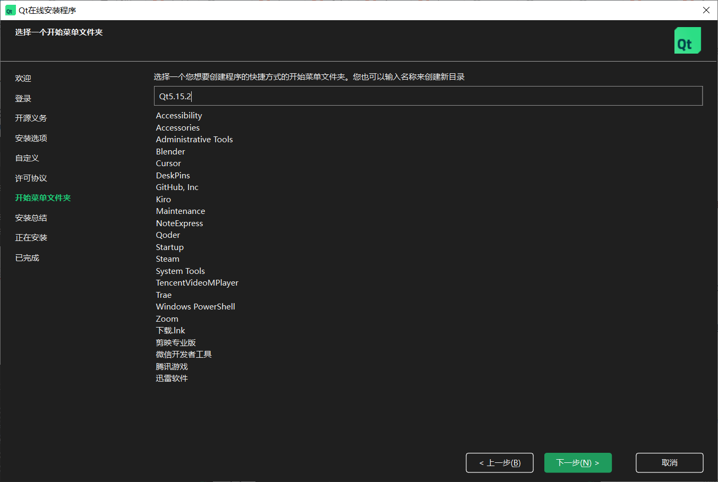This screenshot has height=482, width=718.
Task: Click the Qt logo in header
Action: [x=688, y=40]
